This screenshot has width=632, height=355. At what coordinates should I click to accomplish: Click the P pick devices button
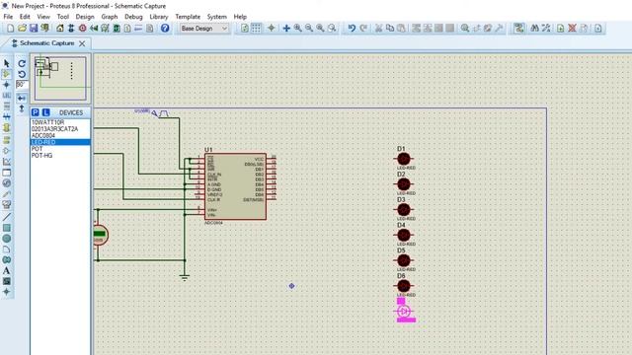(x=36, y=112)
